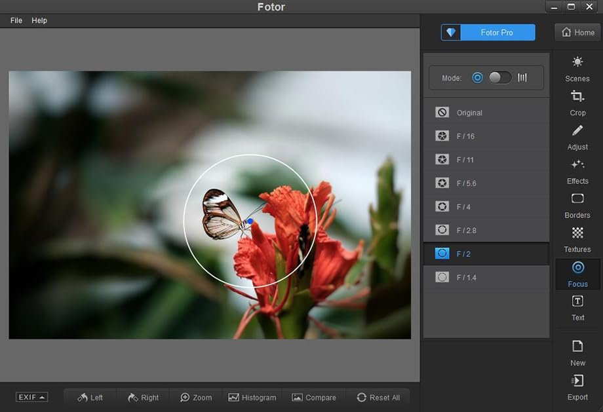Toggle the focus Mode switch
The width and height of the screenshot is (603, 412).
(500, 78)
